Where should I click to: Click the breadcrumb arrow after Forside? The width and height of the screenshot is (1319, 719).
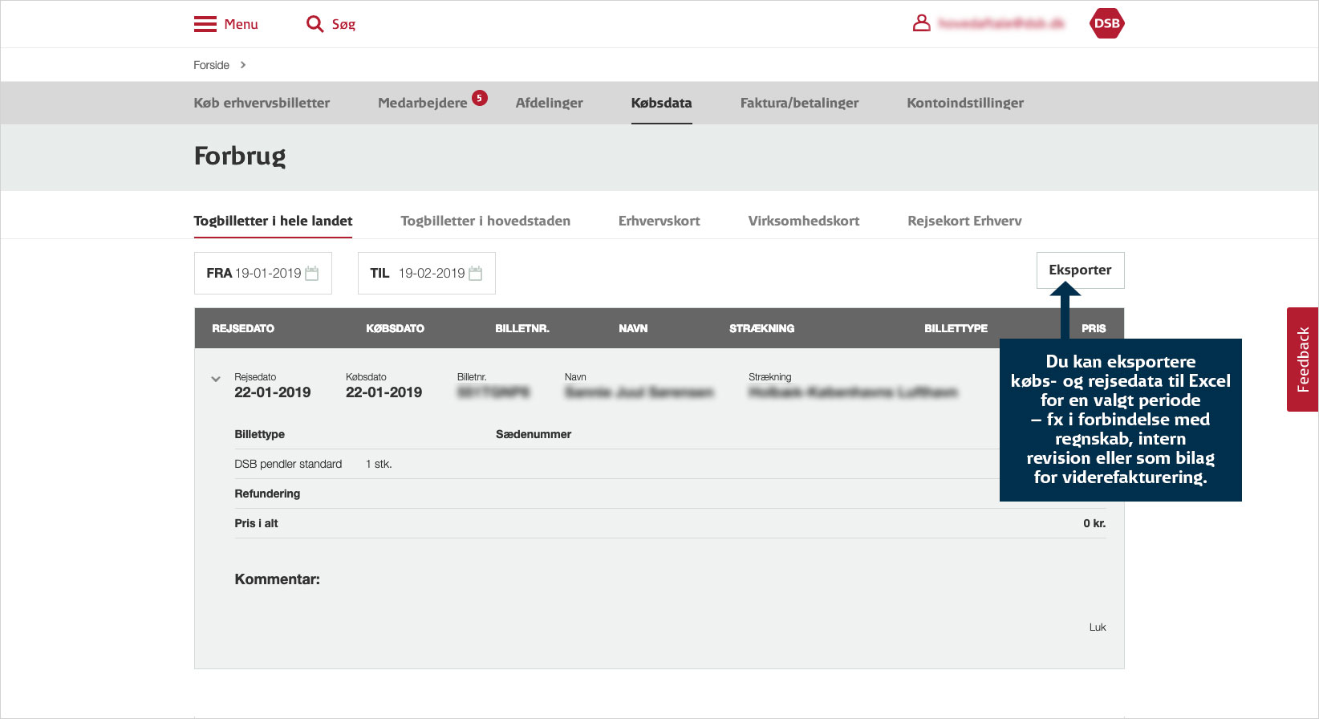[x=243, y=65]
